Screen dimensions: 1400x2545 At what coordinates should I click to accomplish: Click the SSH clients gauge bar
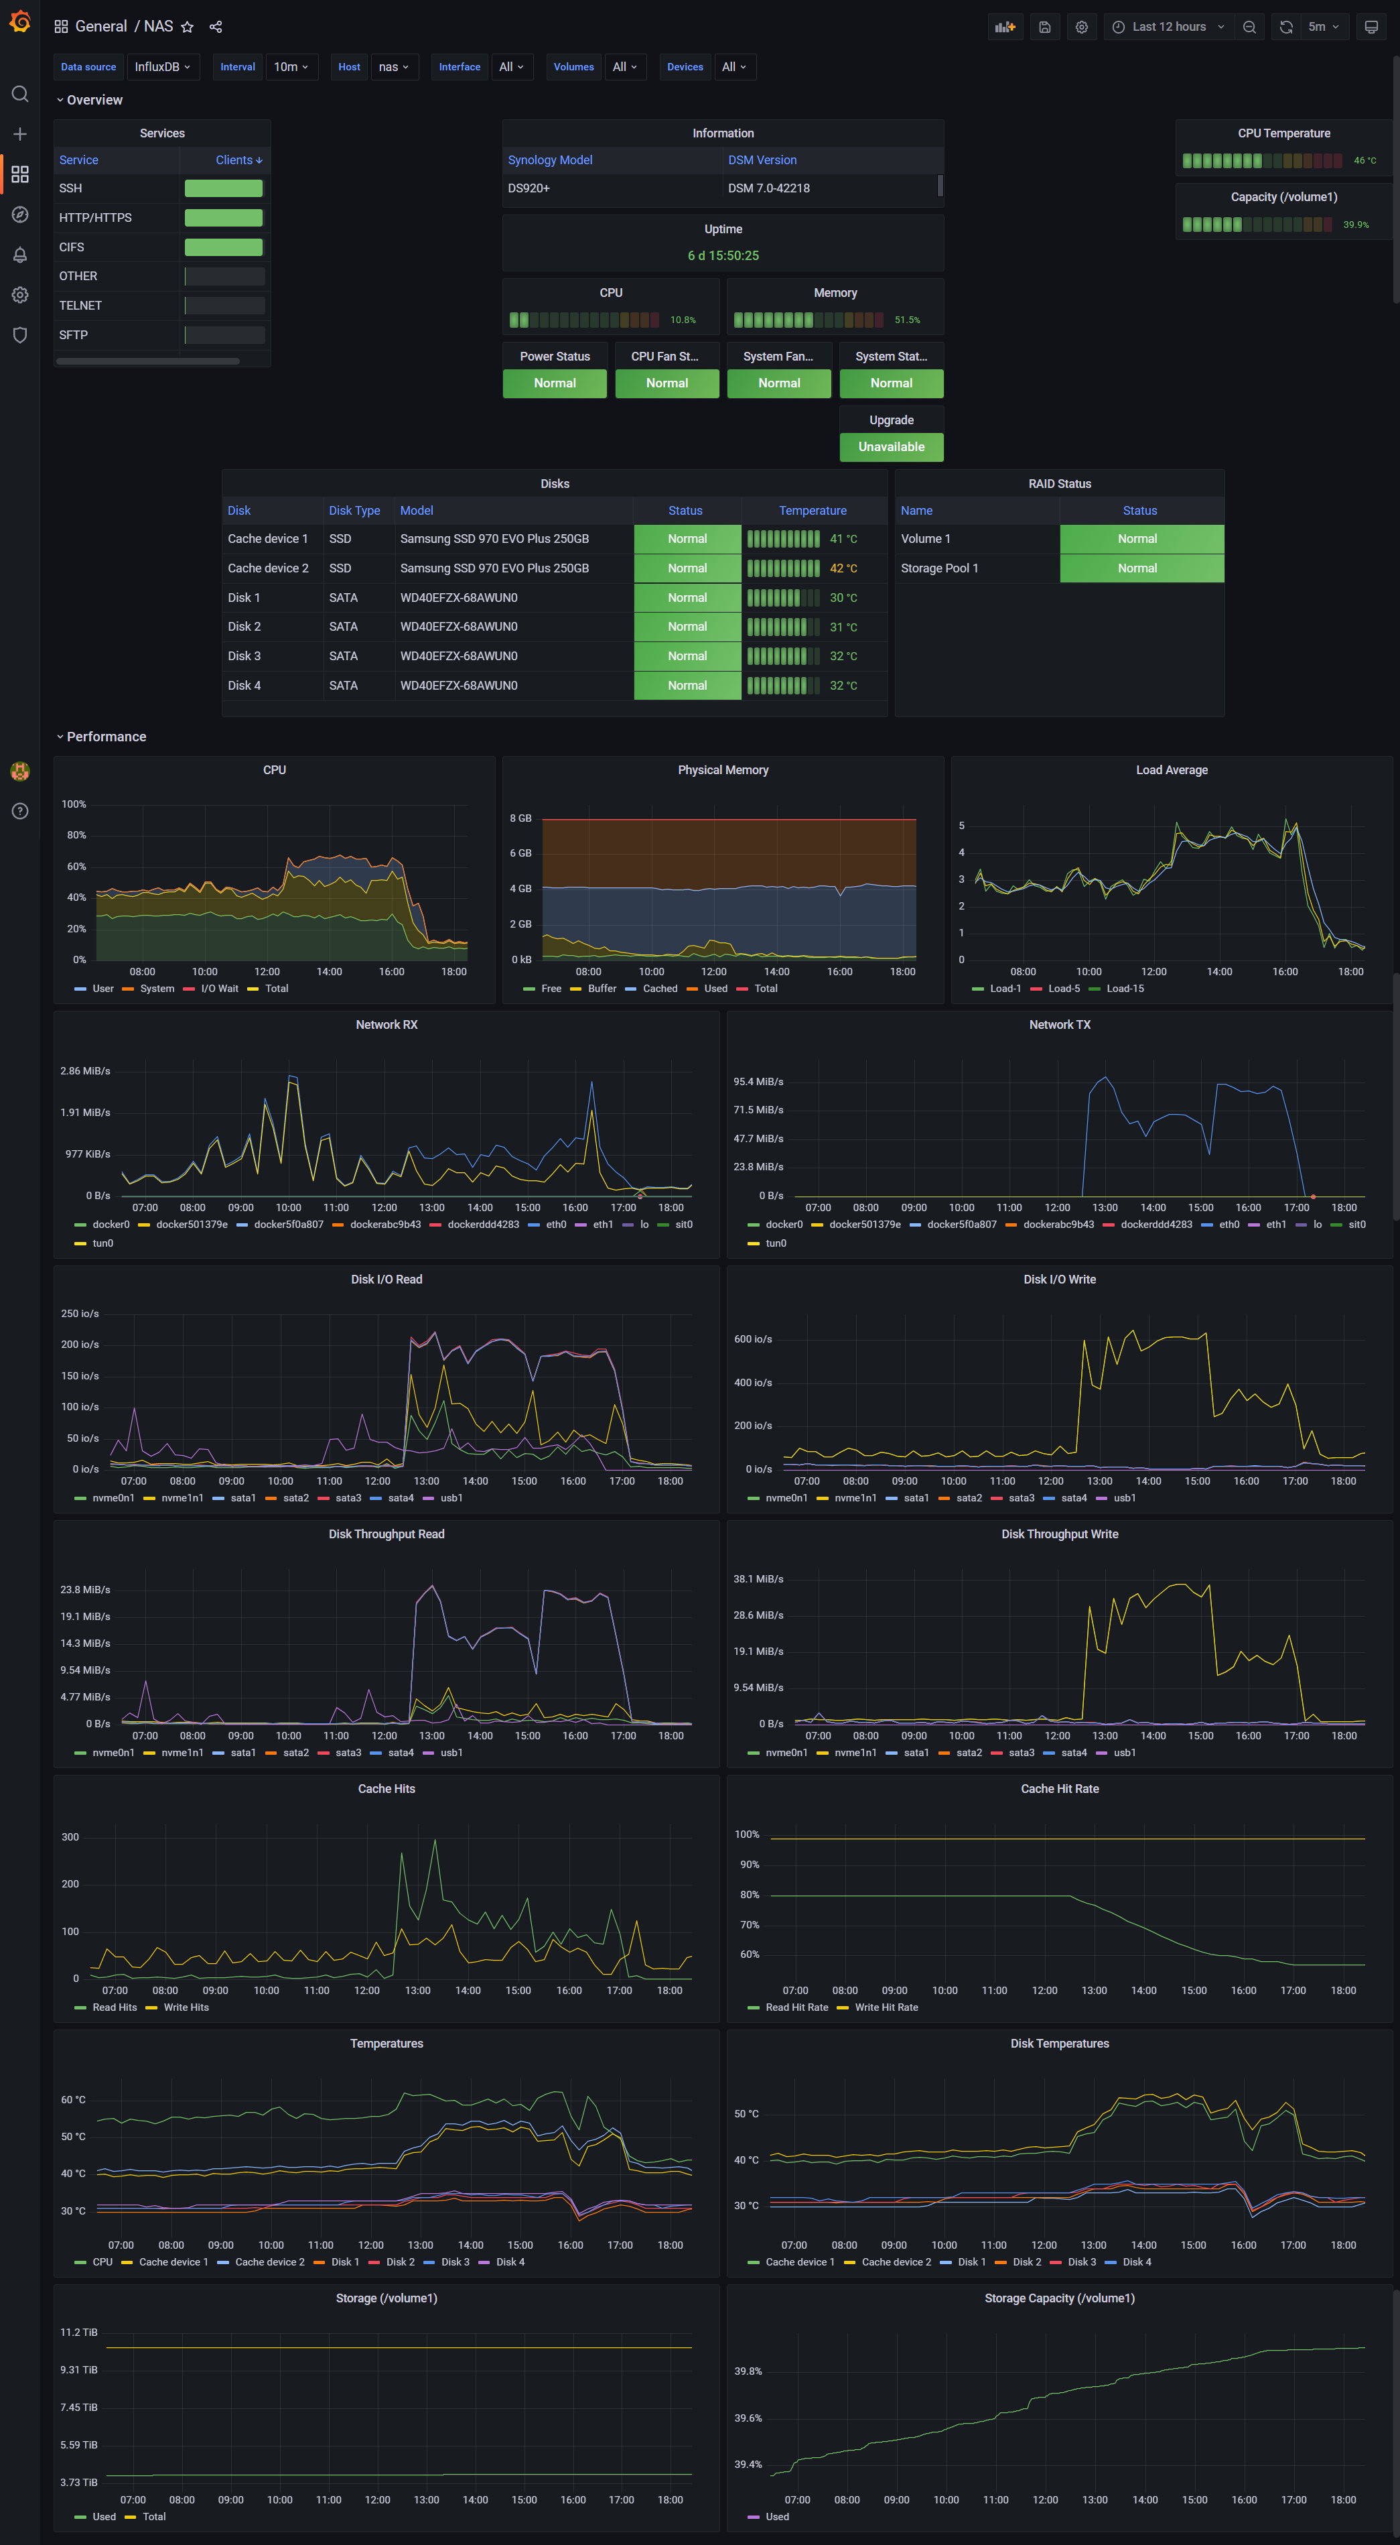click(x=224, y=189)
